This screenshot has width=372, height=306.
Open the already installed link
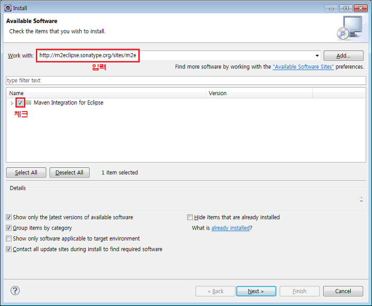pyautogui.click(x=230, y=228)
